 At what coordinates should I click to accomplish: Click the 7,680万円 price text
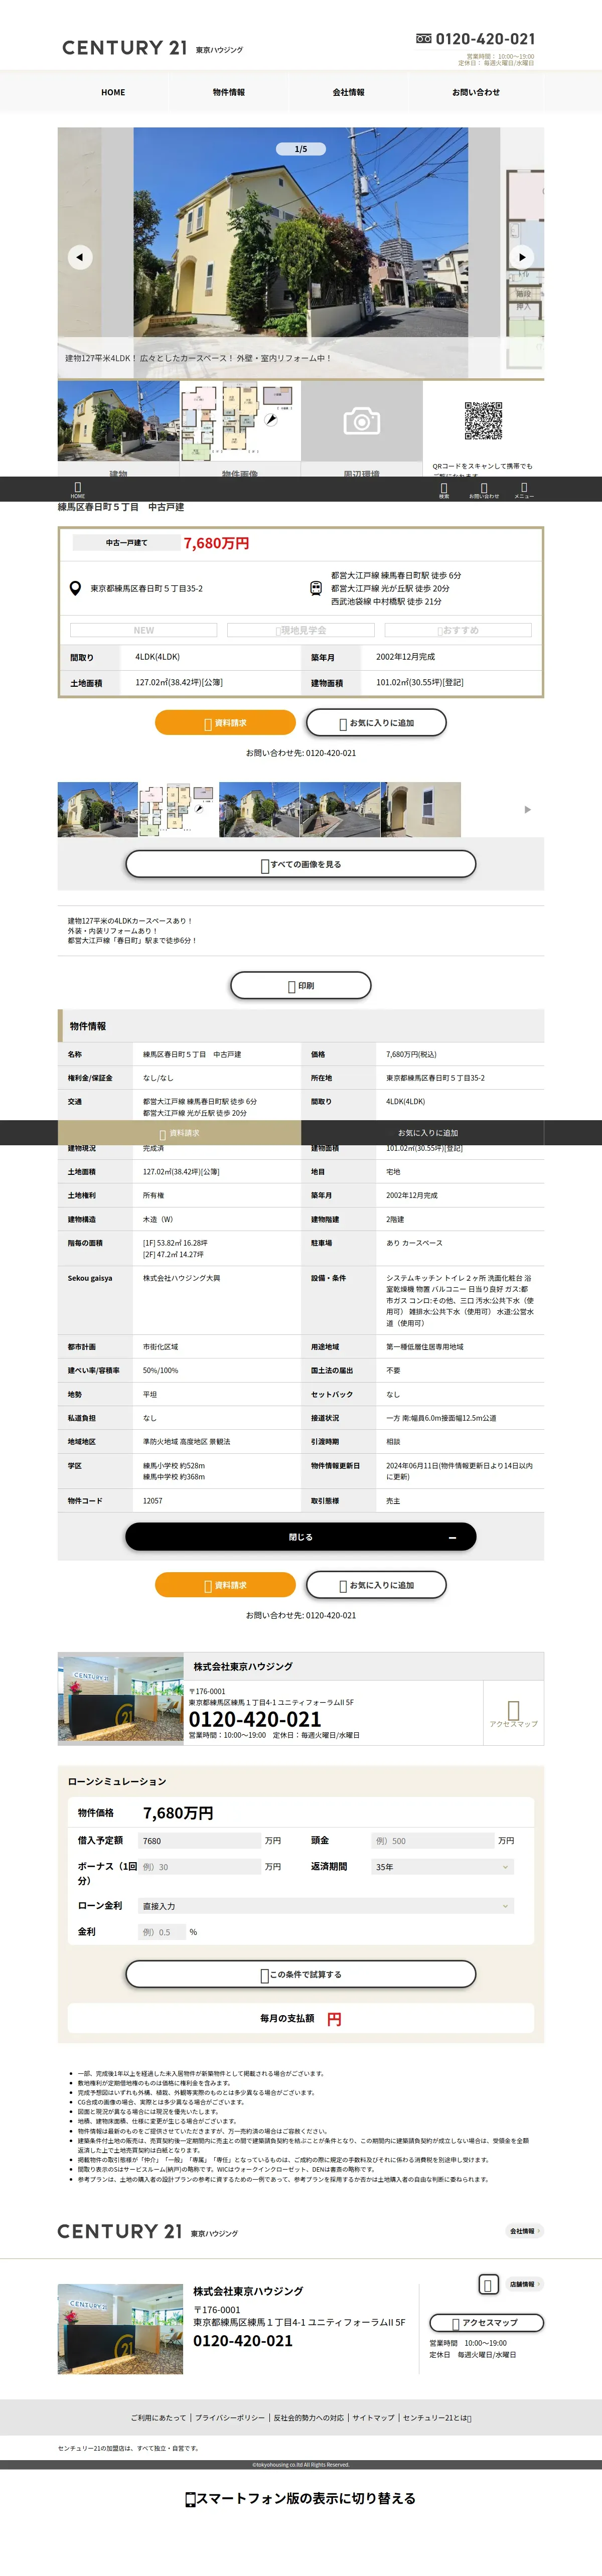pos(216,543)
